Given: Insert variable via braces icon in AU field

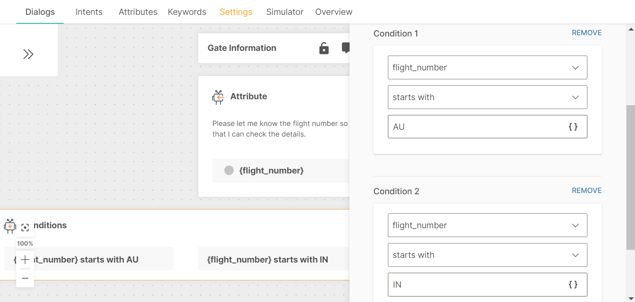Looking at the screenshot, I should [573, 127].
